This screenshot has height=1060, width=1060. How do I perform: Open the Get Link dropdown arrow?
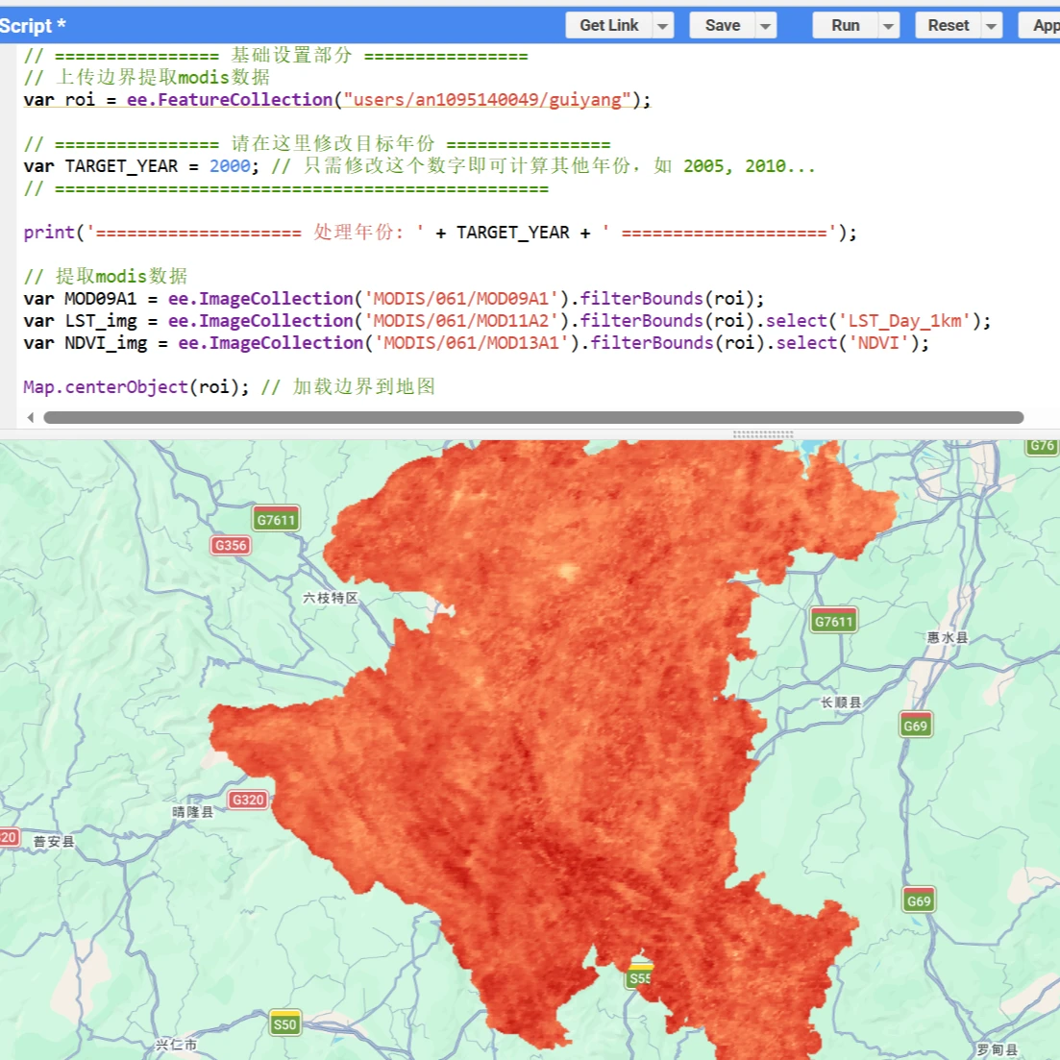(663, 26)
